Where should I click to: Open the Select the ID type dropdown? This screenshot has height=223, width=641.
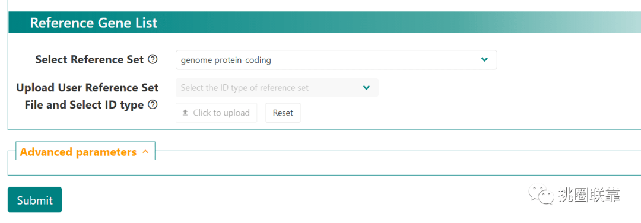coord(277,88)
